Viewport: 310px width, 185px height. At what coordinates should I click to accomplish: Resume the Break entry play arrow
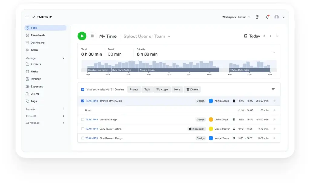(x=274, y=110)
